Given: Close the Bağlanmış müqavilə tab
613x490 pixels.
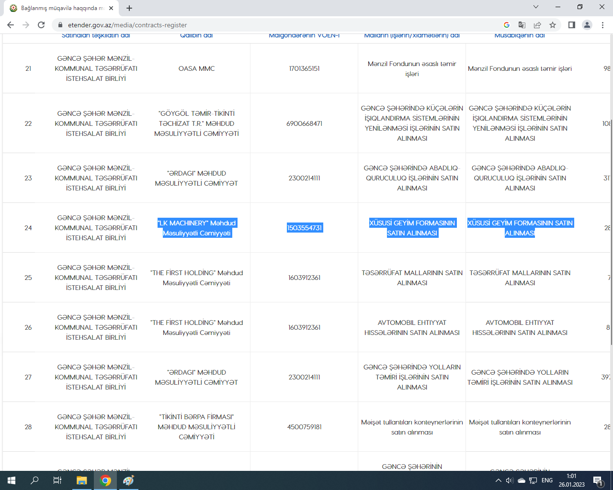Looking at the screenshot, I should point(111,8).
